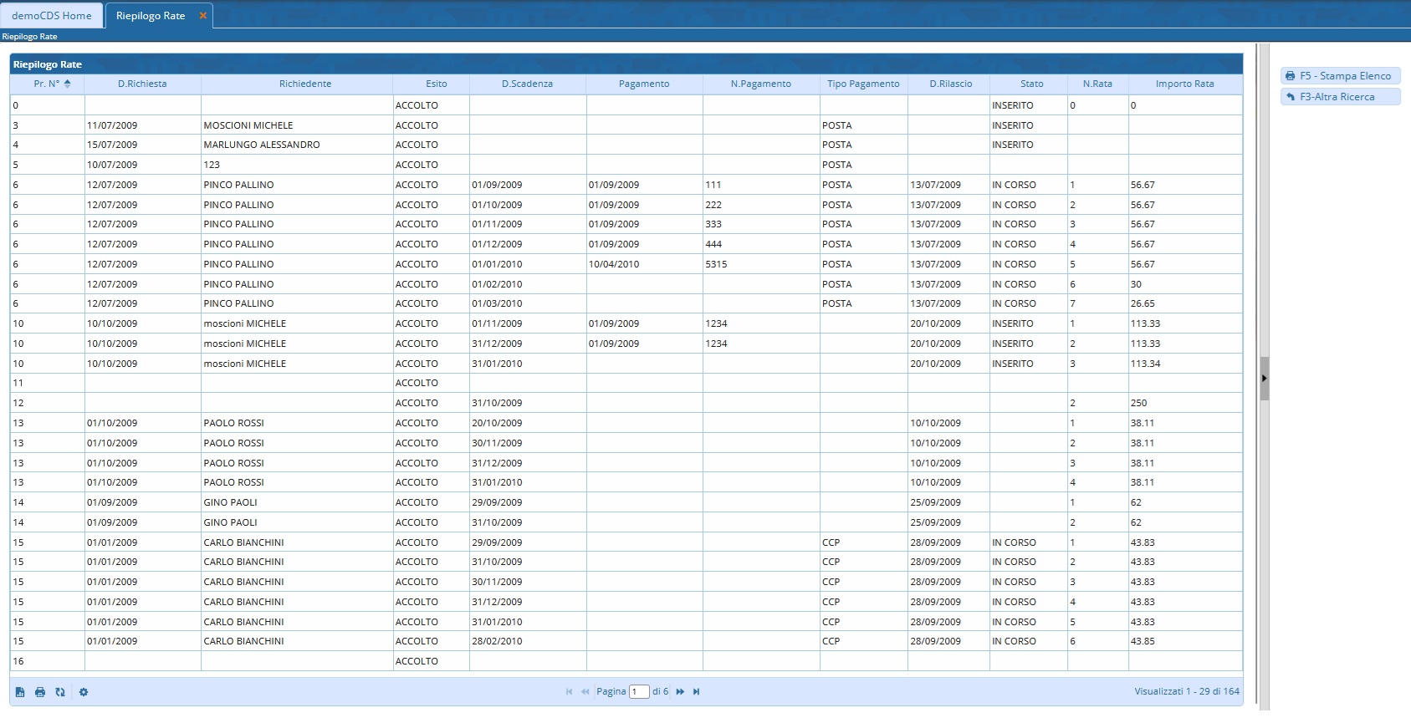Click the page number input field
This screenshot has width=1411, height=723.
tap(639, 692)
